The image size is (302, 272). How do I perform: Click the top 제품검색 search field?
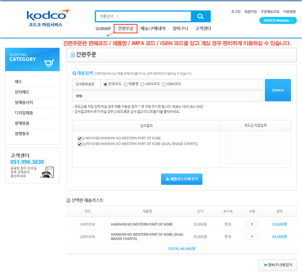[x=143, y=16]
